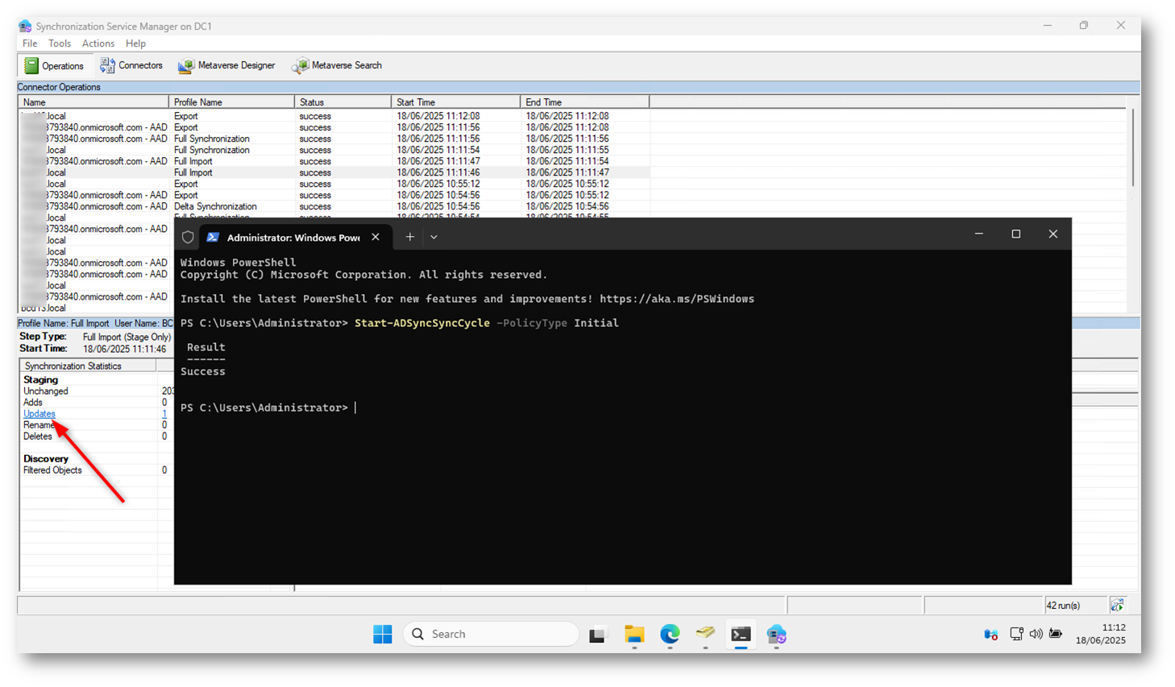
Task: Open the Operations view in toolbar
Action: pos(53,65)
